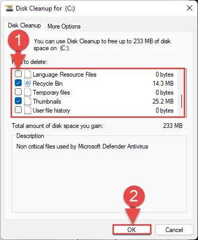The height and width of the screenshot is (240, 198).
Task: Check the Language Resource Files checkbox
Action: (18, 74)
